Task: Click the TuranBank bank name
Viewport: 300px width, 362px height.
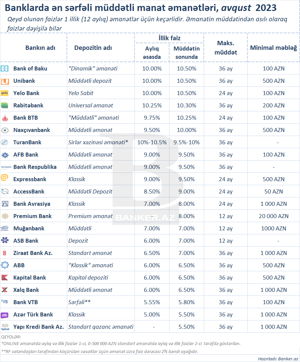Action: [27, 142]
